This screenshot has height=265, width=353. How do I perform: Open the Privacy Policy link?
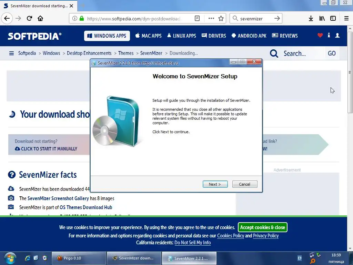click(266, 236)
